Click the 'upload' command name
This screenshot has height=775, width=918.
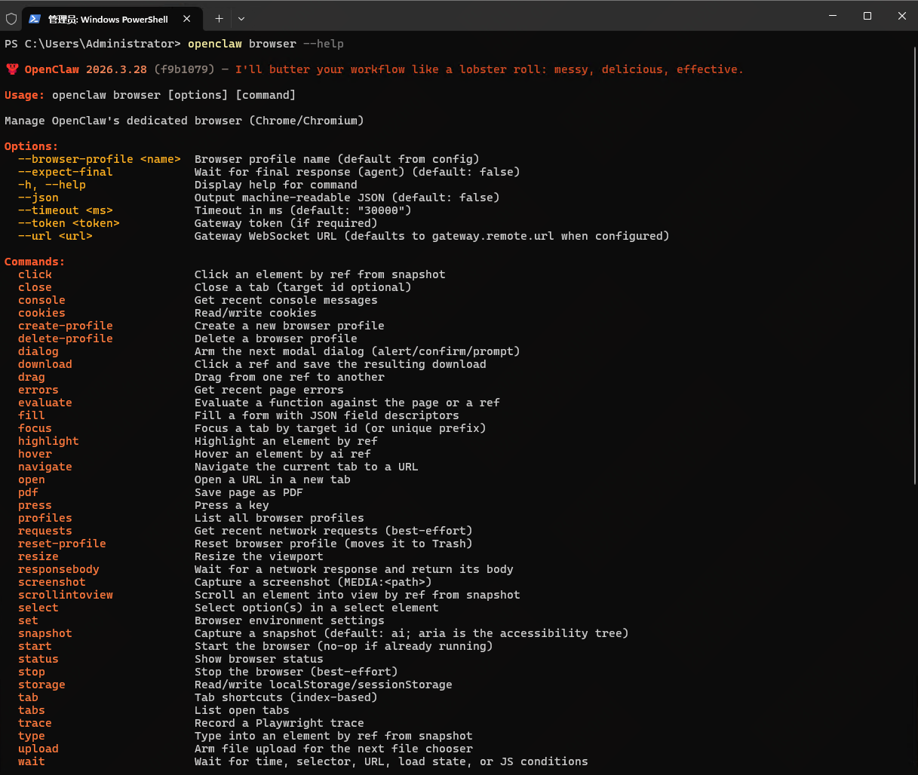pyautogui.click(x=38, y=749)
